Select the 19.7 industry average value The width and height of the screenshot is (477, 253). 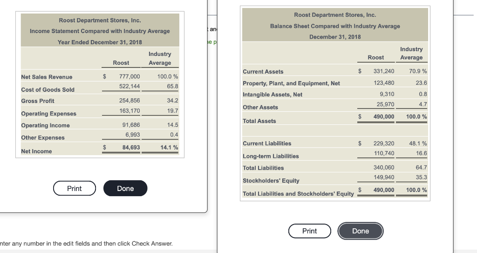[172, 110]
